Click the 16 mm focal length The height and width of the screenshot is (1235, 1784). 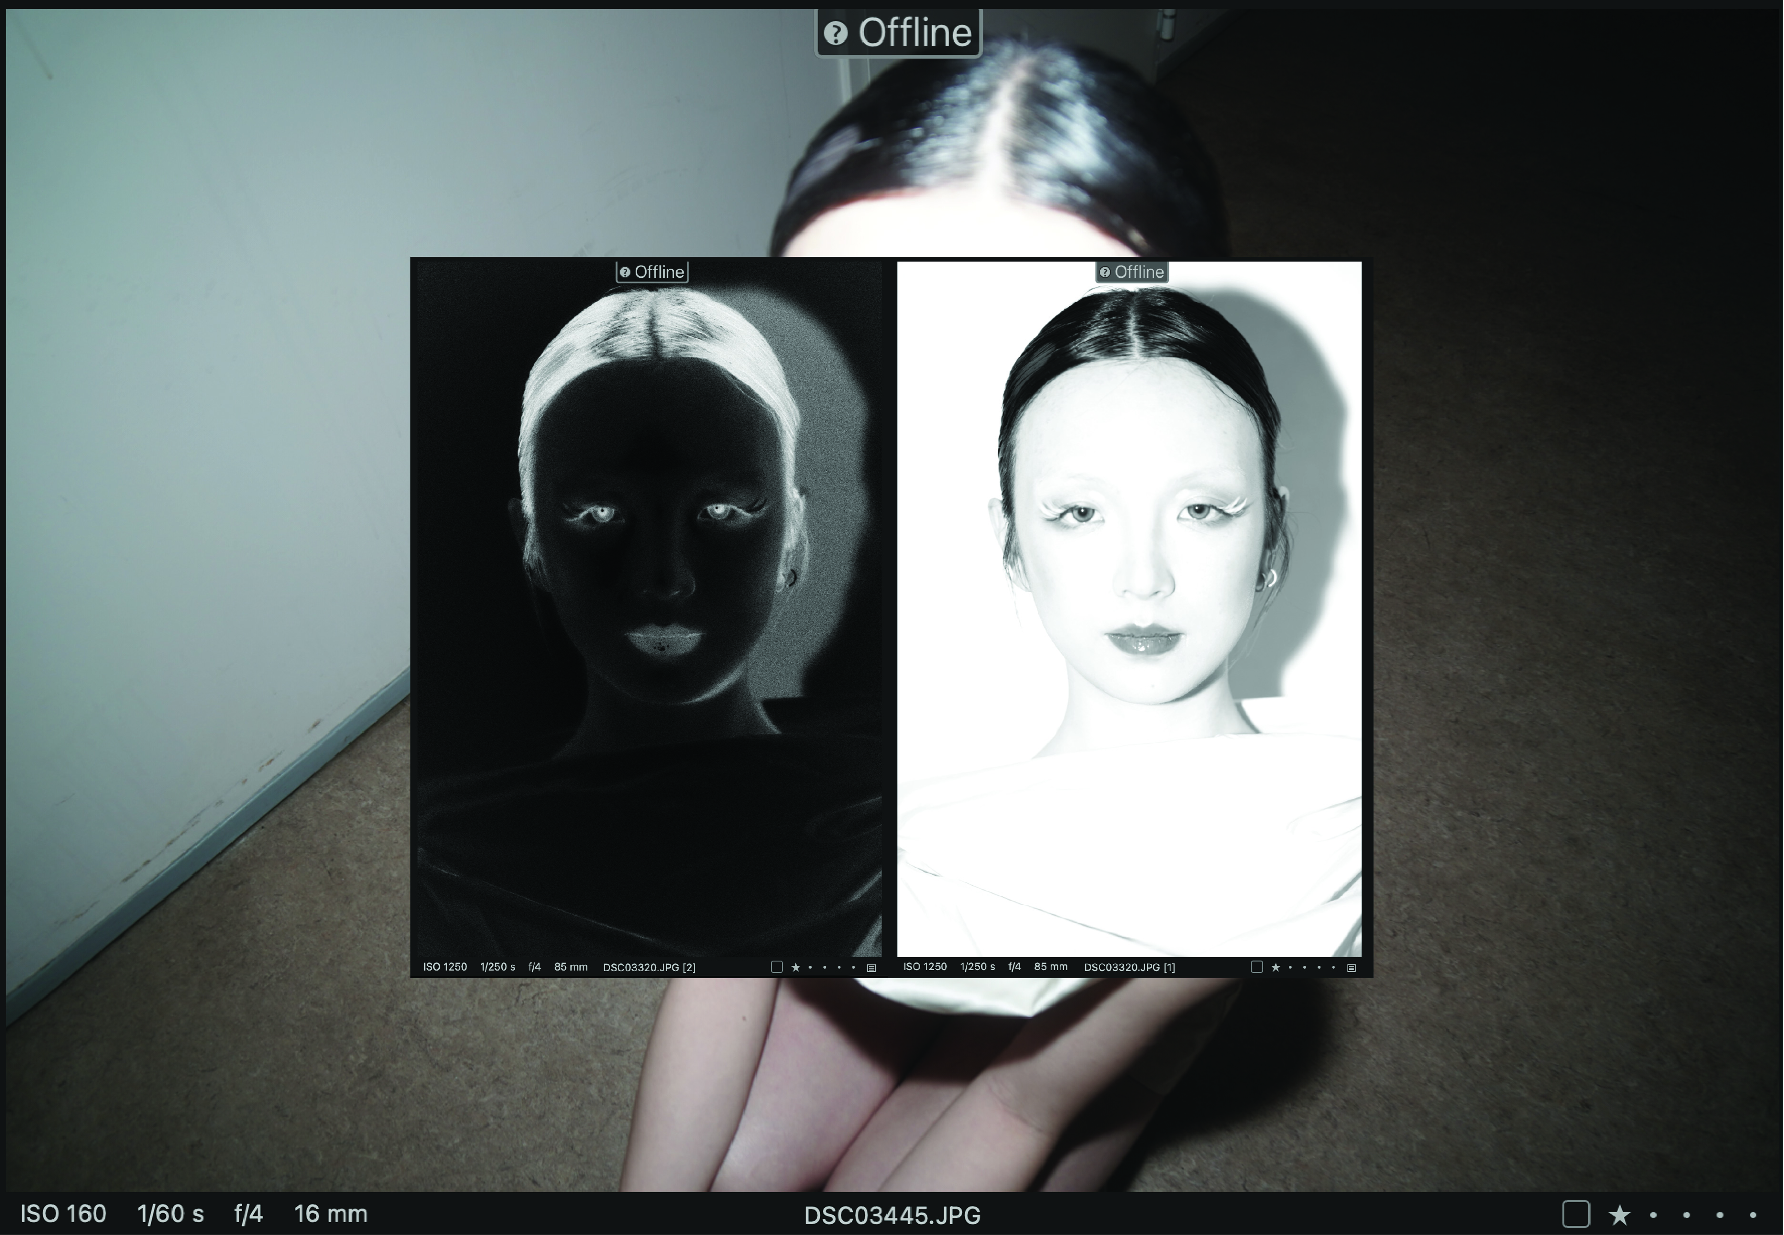tap(330, 1214)
